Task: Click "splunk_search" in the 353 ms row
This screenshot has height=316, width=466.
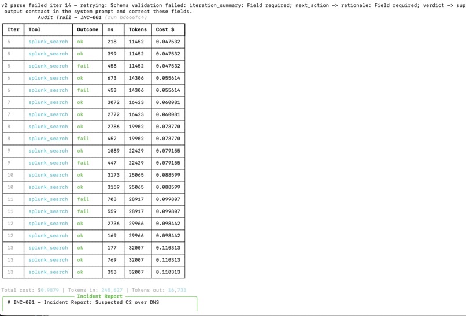Action: point(48,272)
